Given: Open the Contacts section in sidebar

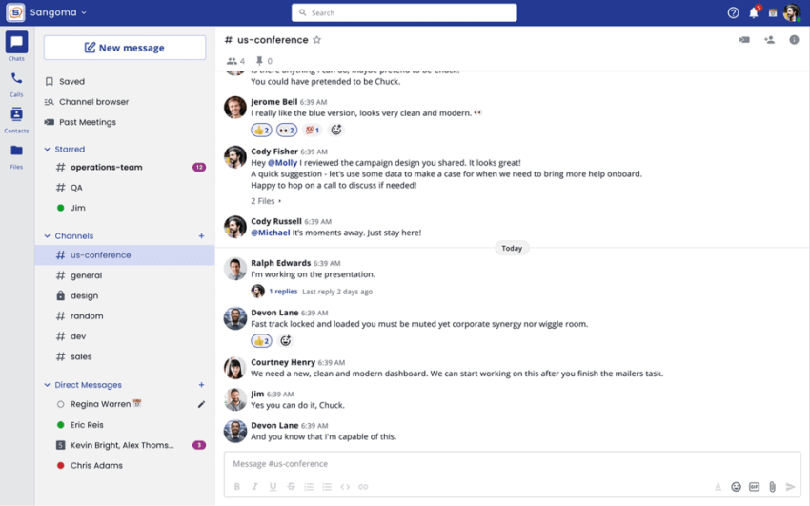Looking at the screenshot, I should coord(16,118).
